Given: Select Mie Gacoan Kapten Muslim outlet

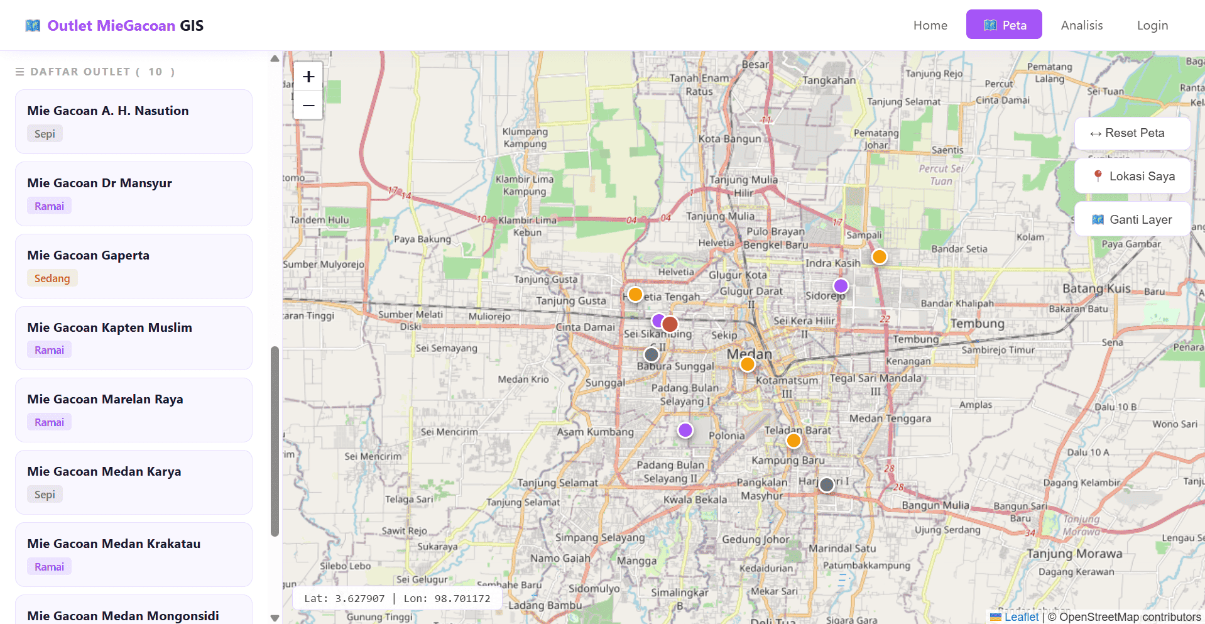Looking at the screenshot, I should coord(134,338).
